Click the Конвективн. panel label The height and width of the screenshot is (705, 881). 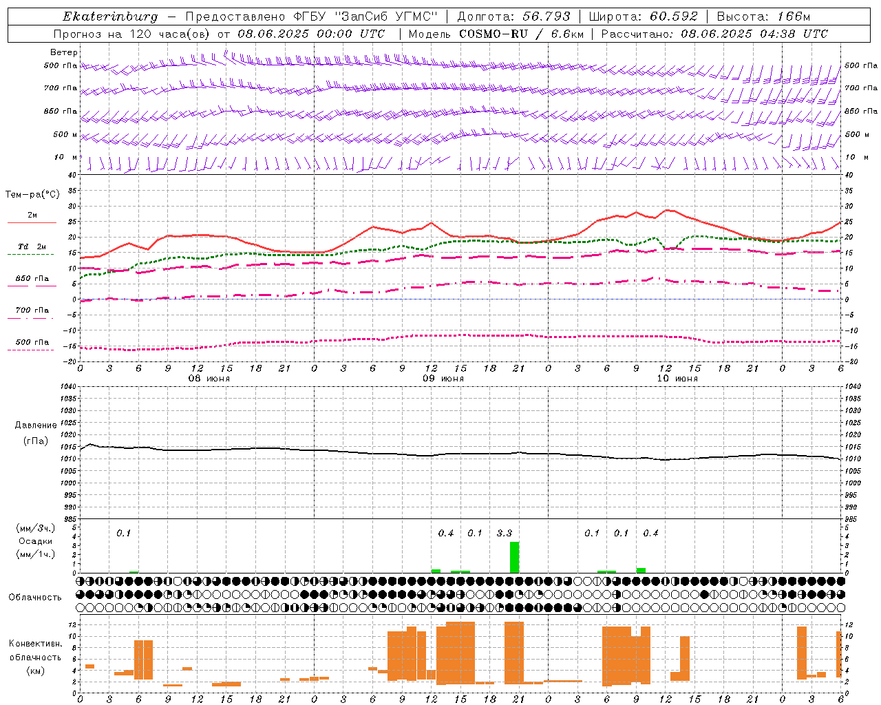36,644
